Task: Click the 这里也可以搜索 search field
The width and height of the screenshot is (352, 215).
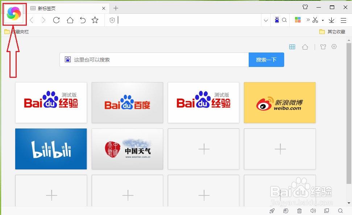Action: [154, 60]
